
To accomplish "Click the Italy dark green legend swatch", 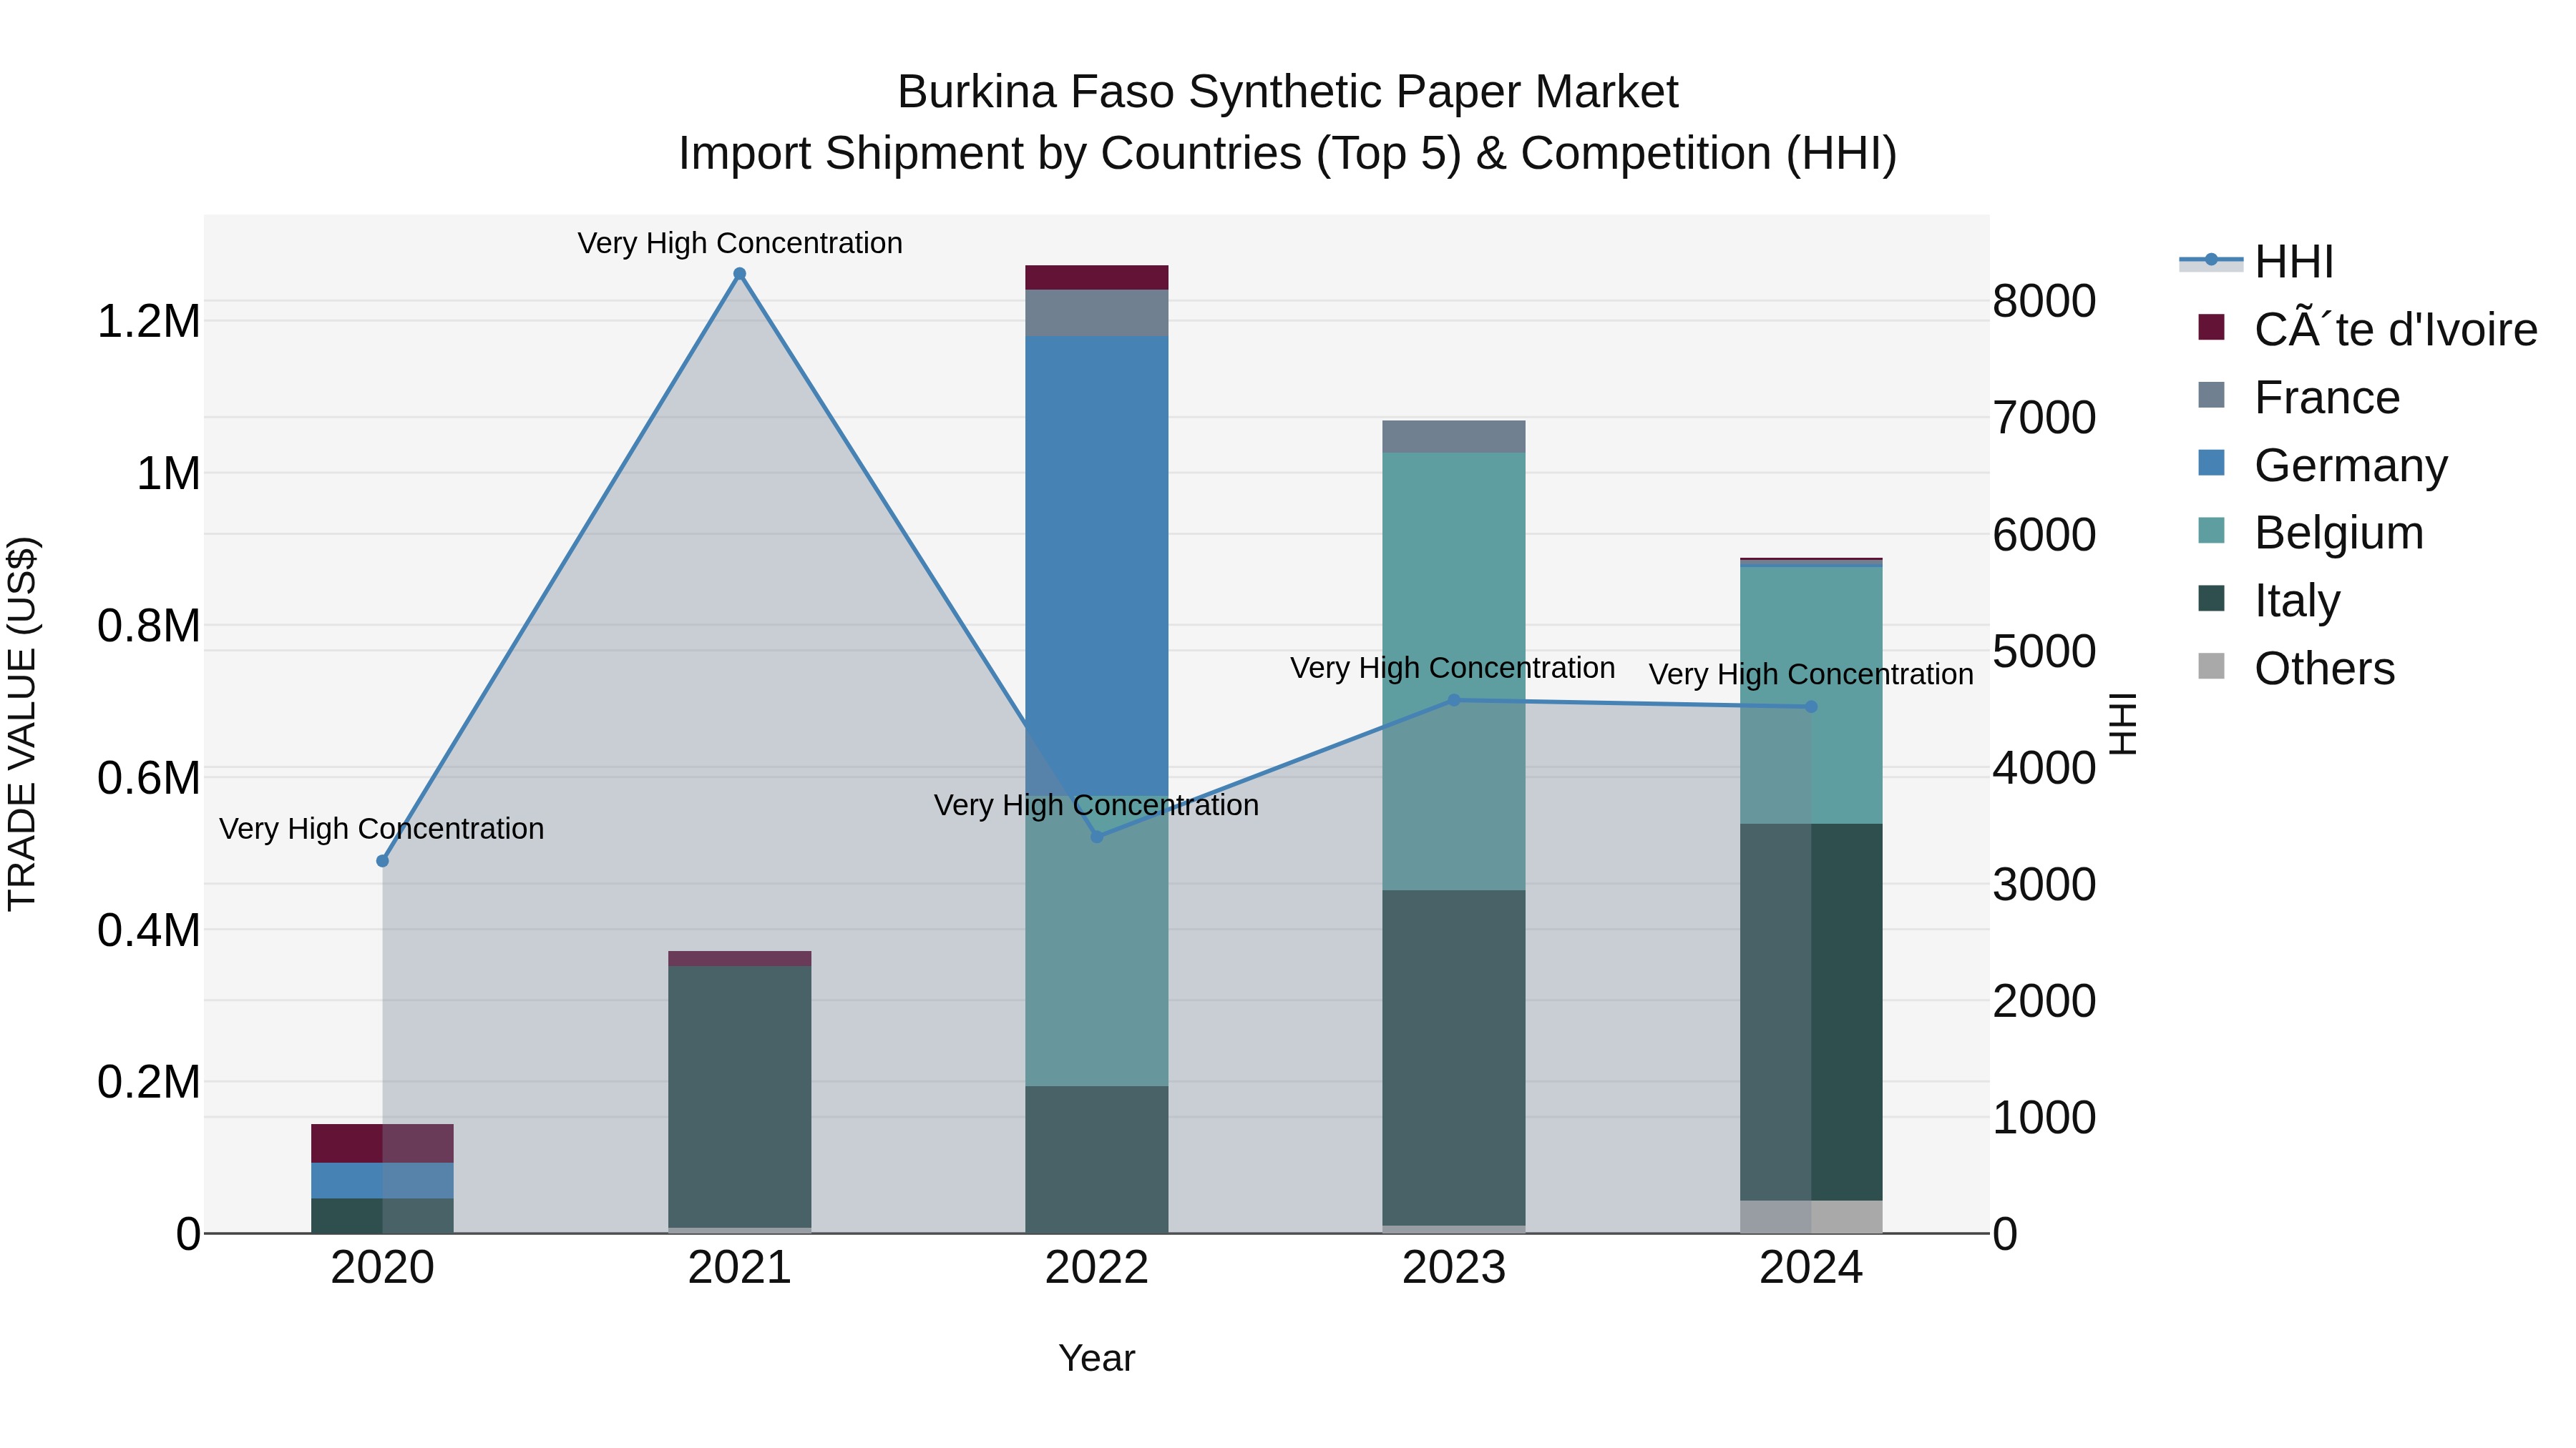I will [x=2211, y=599].
